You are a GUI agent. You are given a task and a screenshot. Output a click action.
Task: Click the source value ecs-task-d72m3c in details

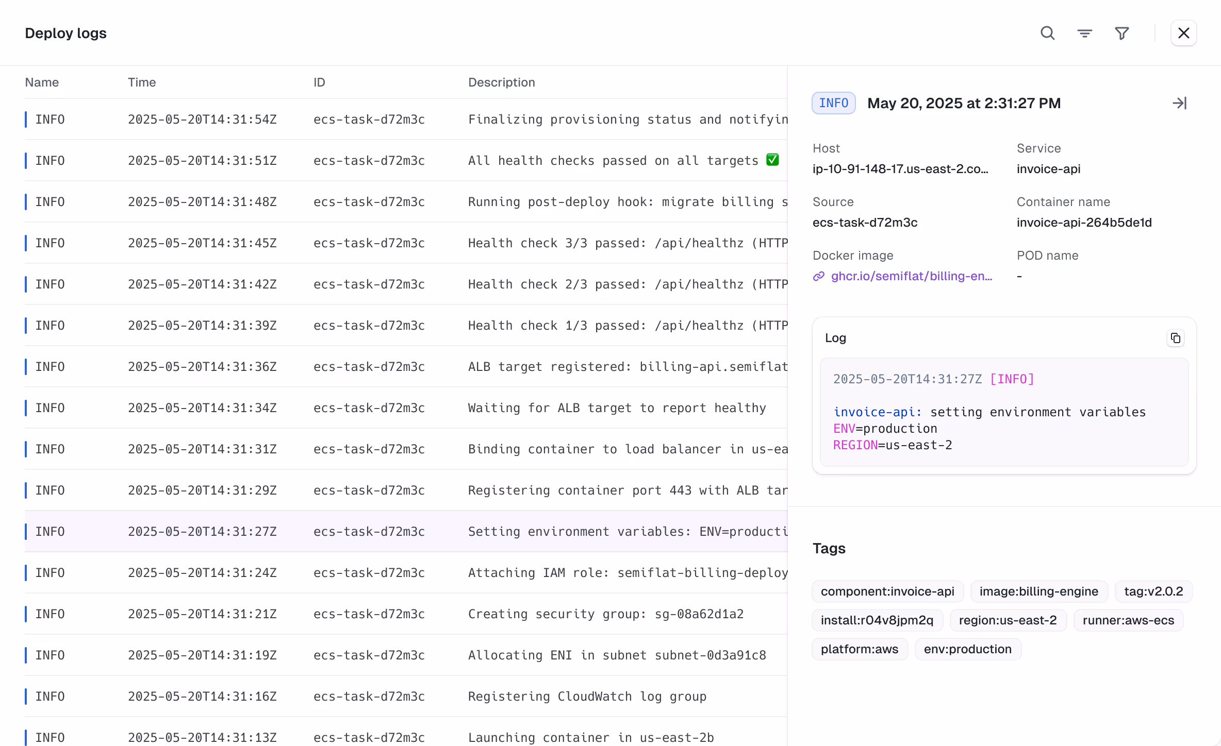coord(865,223)
